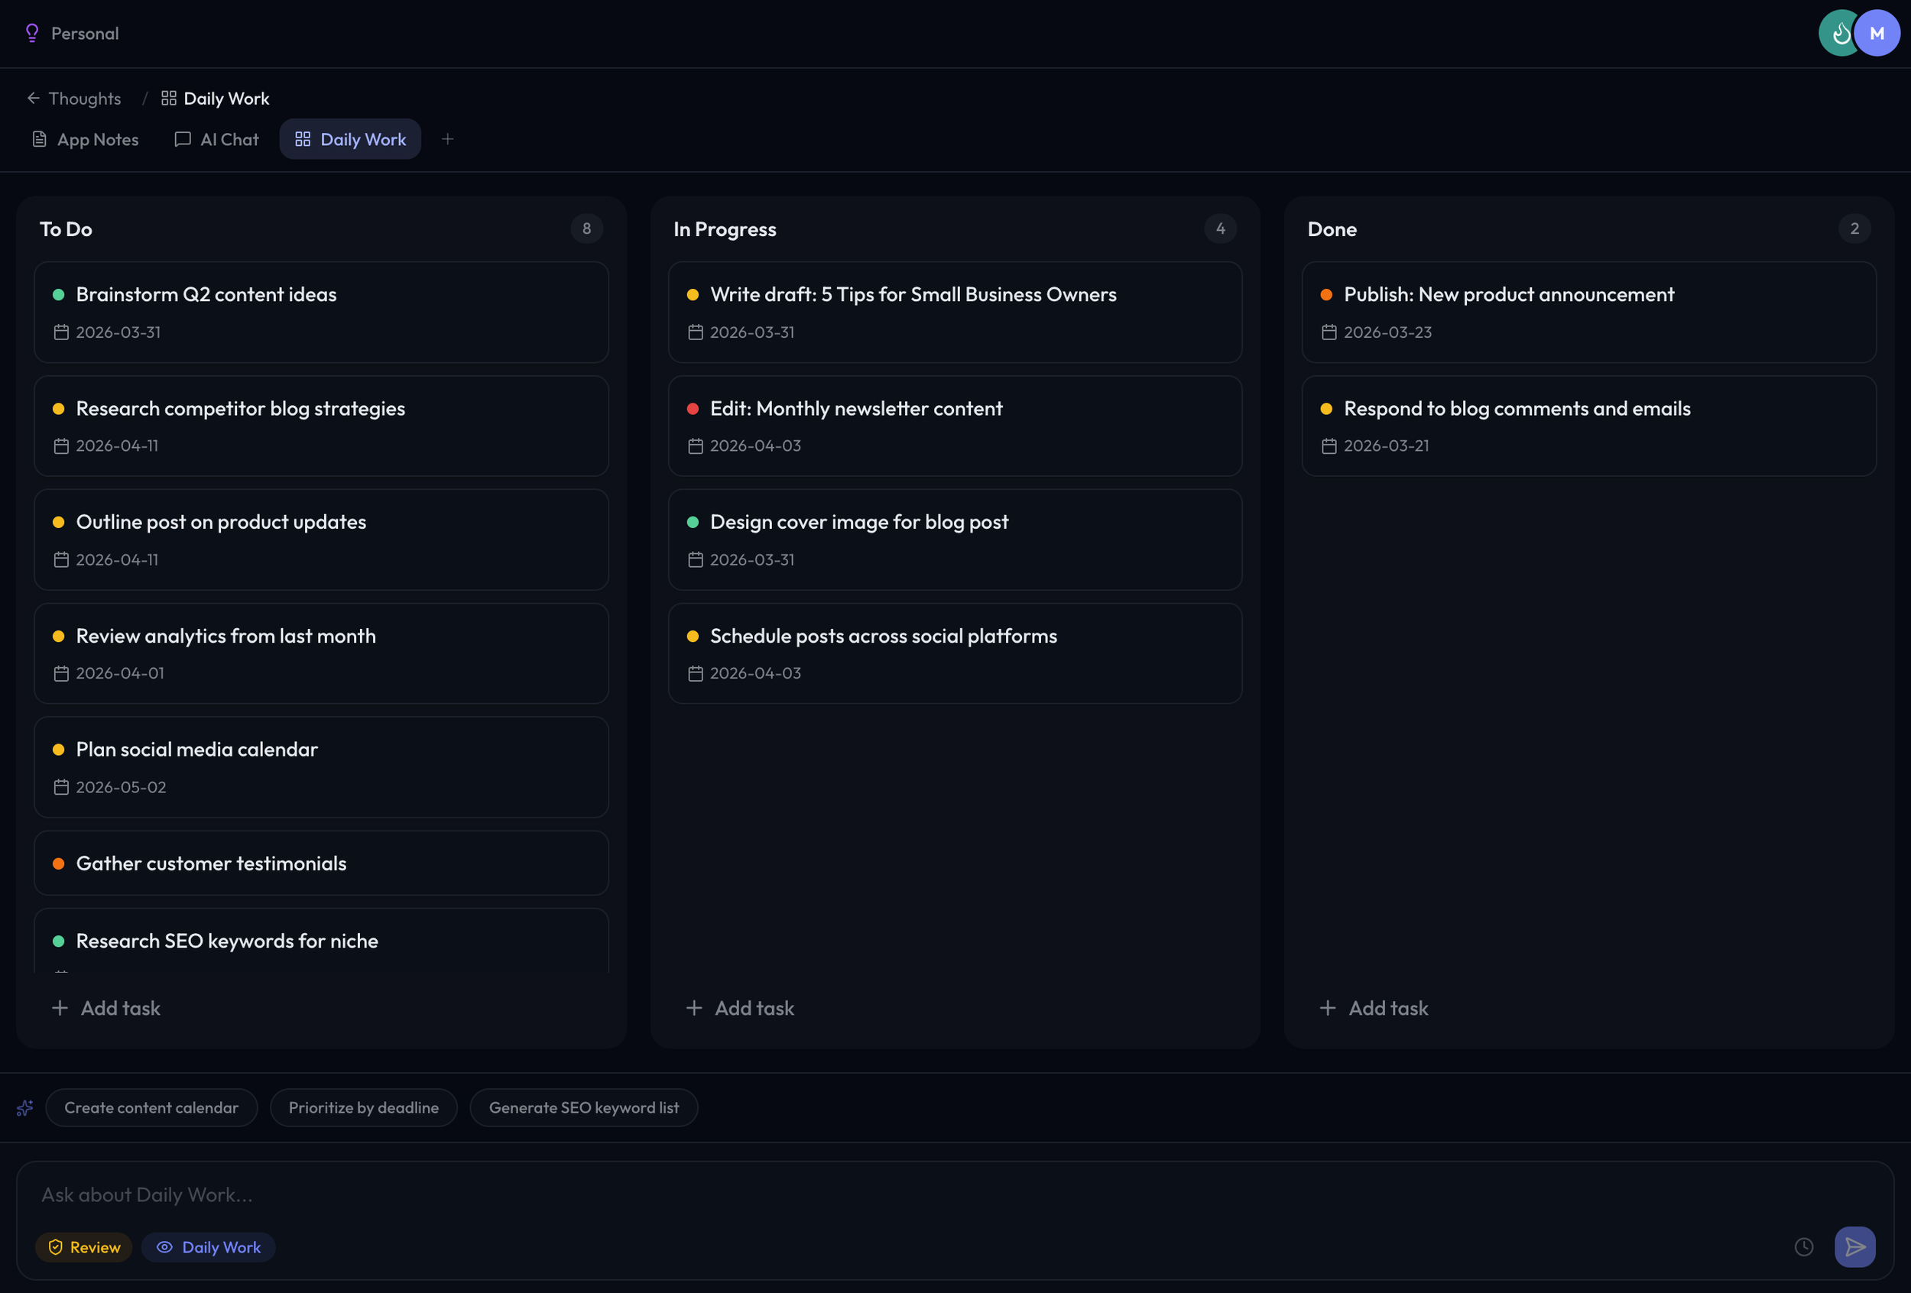Toggle the Daily Work context eye chip
This screenshot has height=1293, width=1911.
pyautogui.click(x=208, y=1247)
